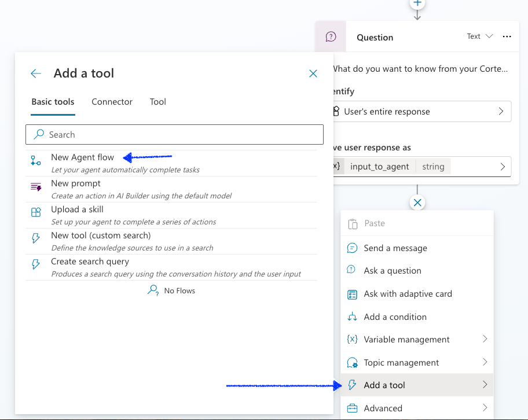
Task: Select Add a condition icon
Action: (352, 317)
